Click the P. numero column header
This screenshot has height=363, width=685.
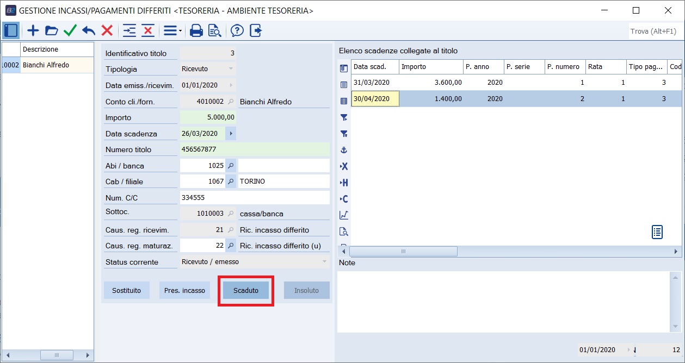click(x=565, y=67)
